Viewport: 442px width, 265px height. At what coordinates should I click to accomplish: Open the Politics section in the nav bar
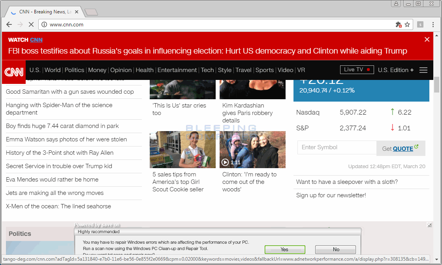[x=74, y=70]
